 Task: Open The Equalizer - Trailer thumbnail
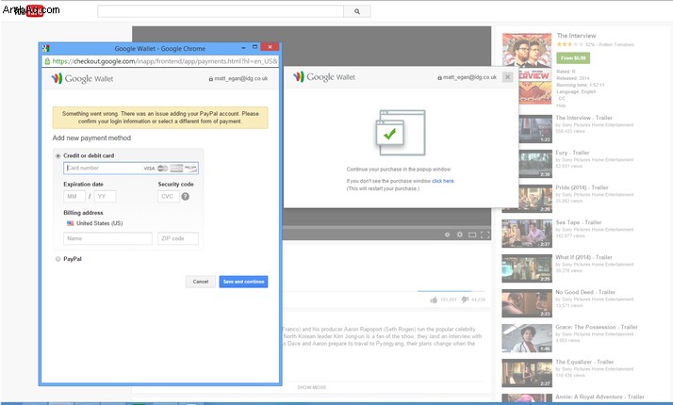527,373
